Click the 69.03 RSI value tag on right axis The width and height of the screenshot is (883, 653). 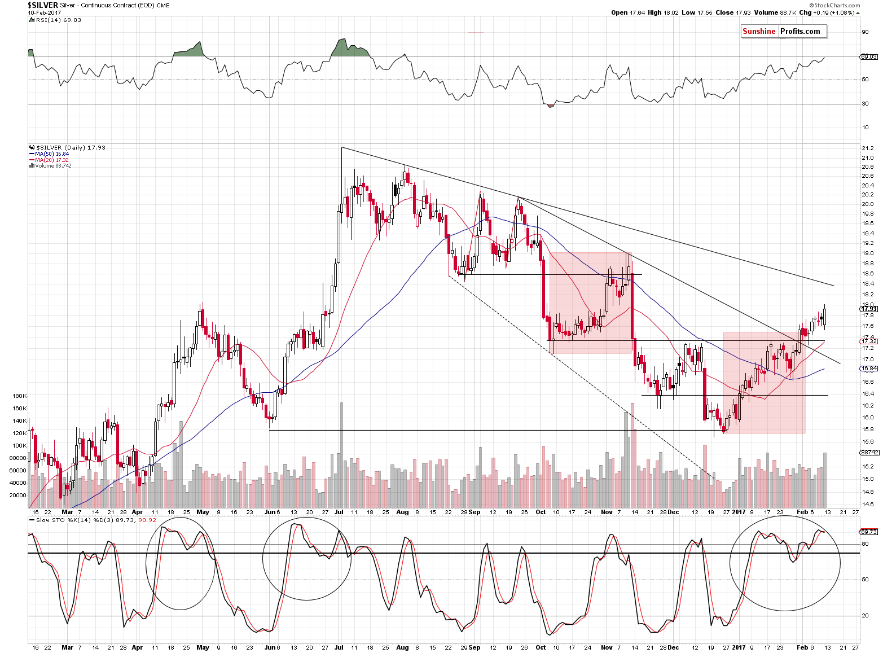pyautogui.click(x=869, y=56)
